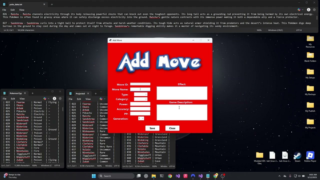This screenshot has width=320, height=180.
Task: Open Notepad from the taskbar
Action: (208, 176)
